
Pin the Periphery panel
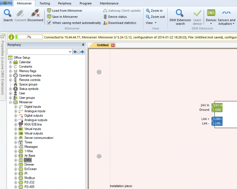pos(83,45)
